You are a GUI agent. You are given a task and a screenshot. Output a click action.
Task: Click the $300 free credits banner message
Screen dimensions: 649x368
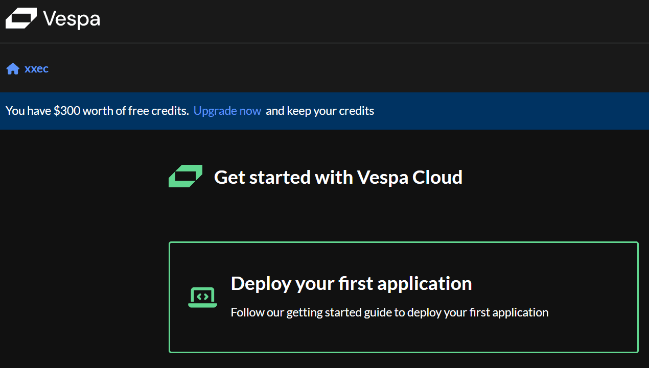click(x=97, y=111)
